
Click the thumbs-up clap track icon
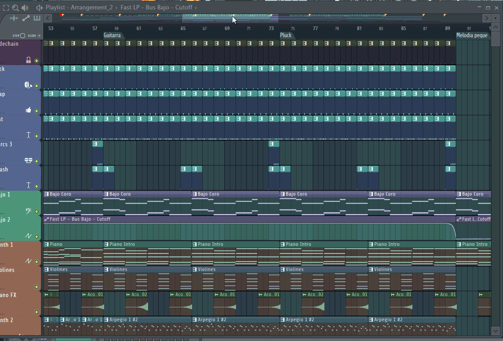pyautogui.click(x=29, y=110)
